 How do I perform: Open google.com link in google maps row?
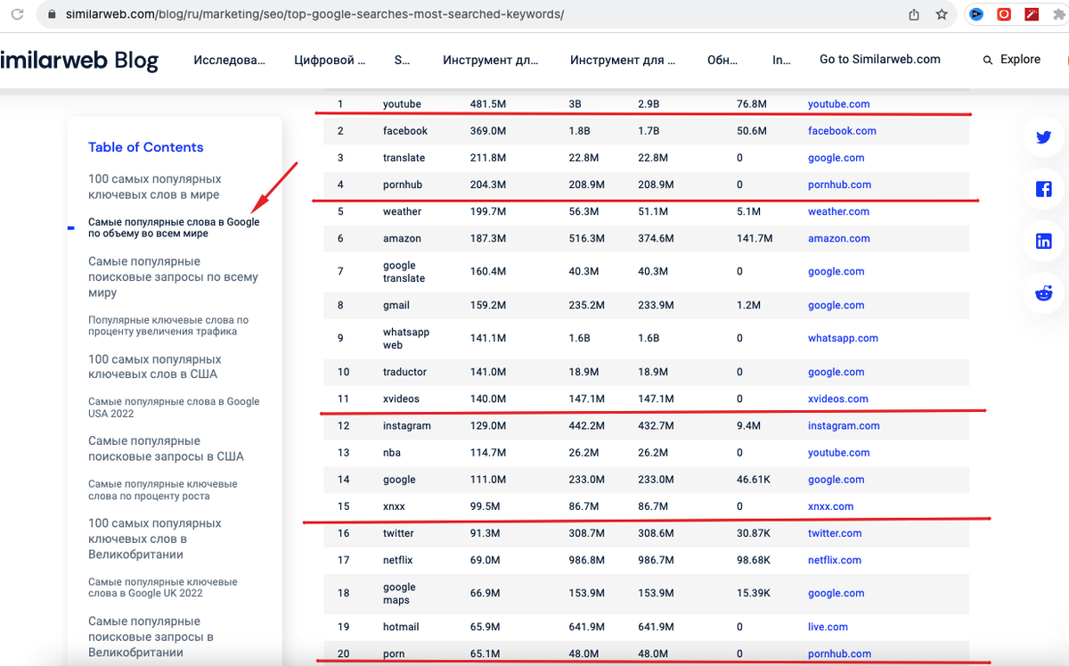[x=836, y=593]
